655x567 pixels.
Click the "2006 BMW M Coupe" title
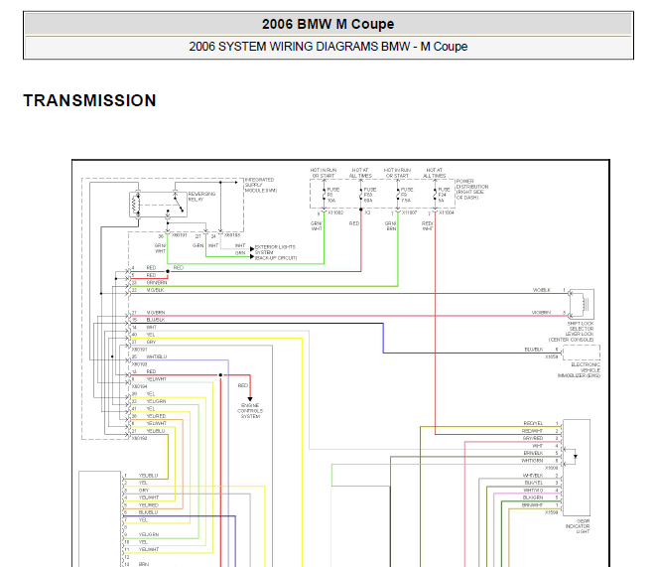tap(327, 24)
